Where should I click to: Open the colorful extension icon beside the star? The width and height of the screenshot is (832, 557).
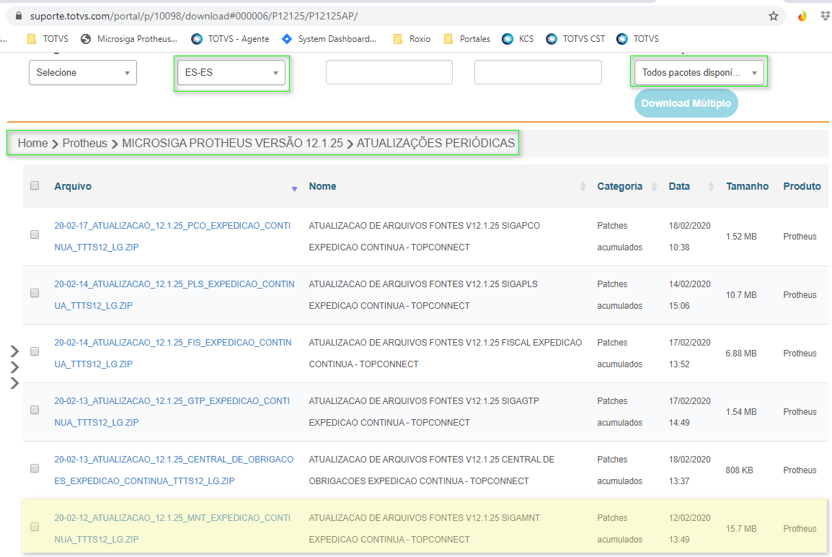(x=802, y=16)
